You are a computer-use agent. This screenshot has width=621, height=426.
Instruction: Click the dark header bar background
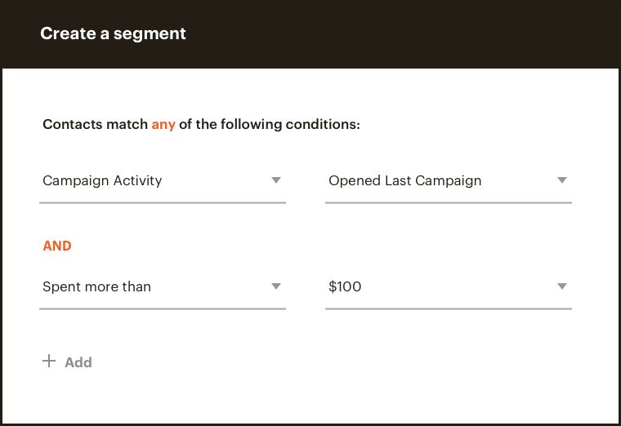pyautogui.click(x=409, y=33)
